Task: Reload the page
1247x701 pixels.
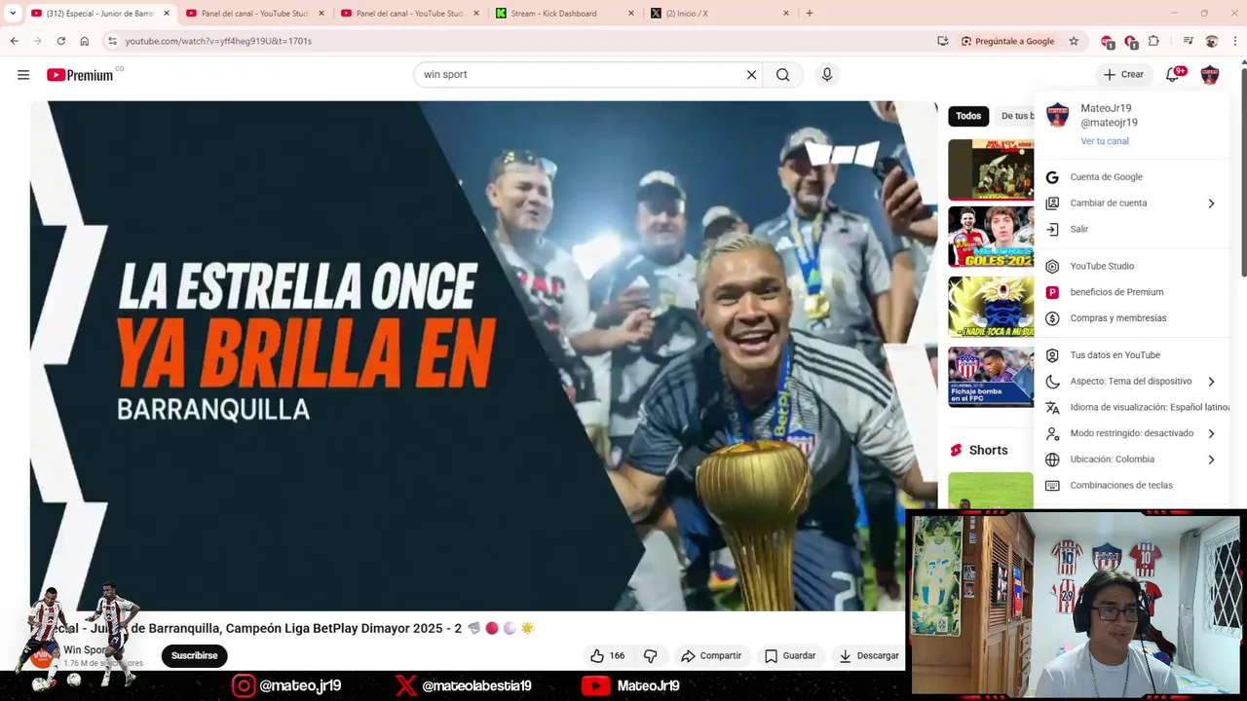Action: pos(60,41)
